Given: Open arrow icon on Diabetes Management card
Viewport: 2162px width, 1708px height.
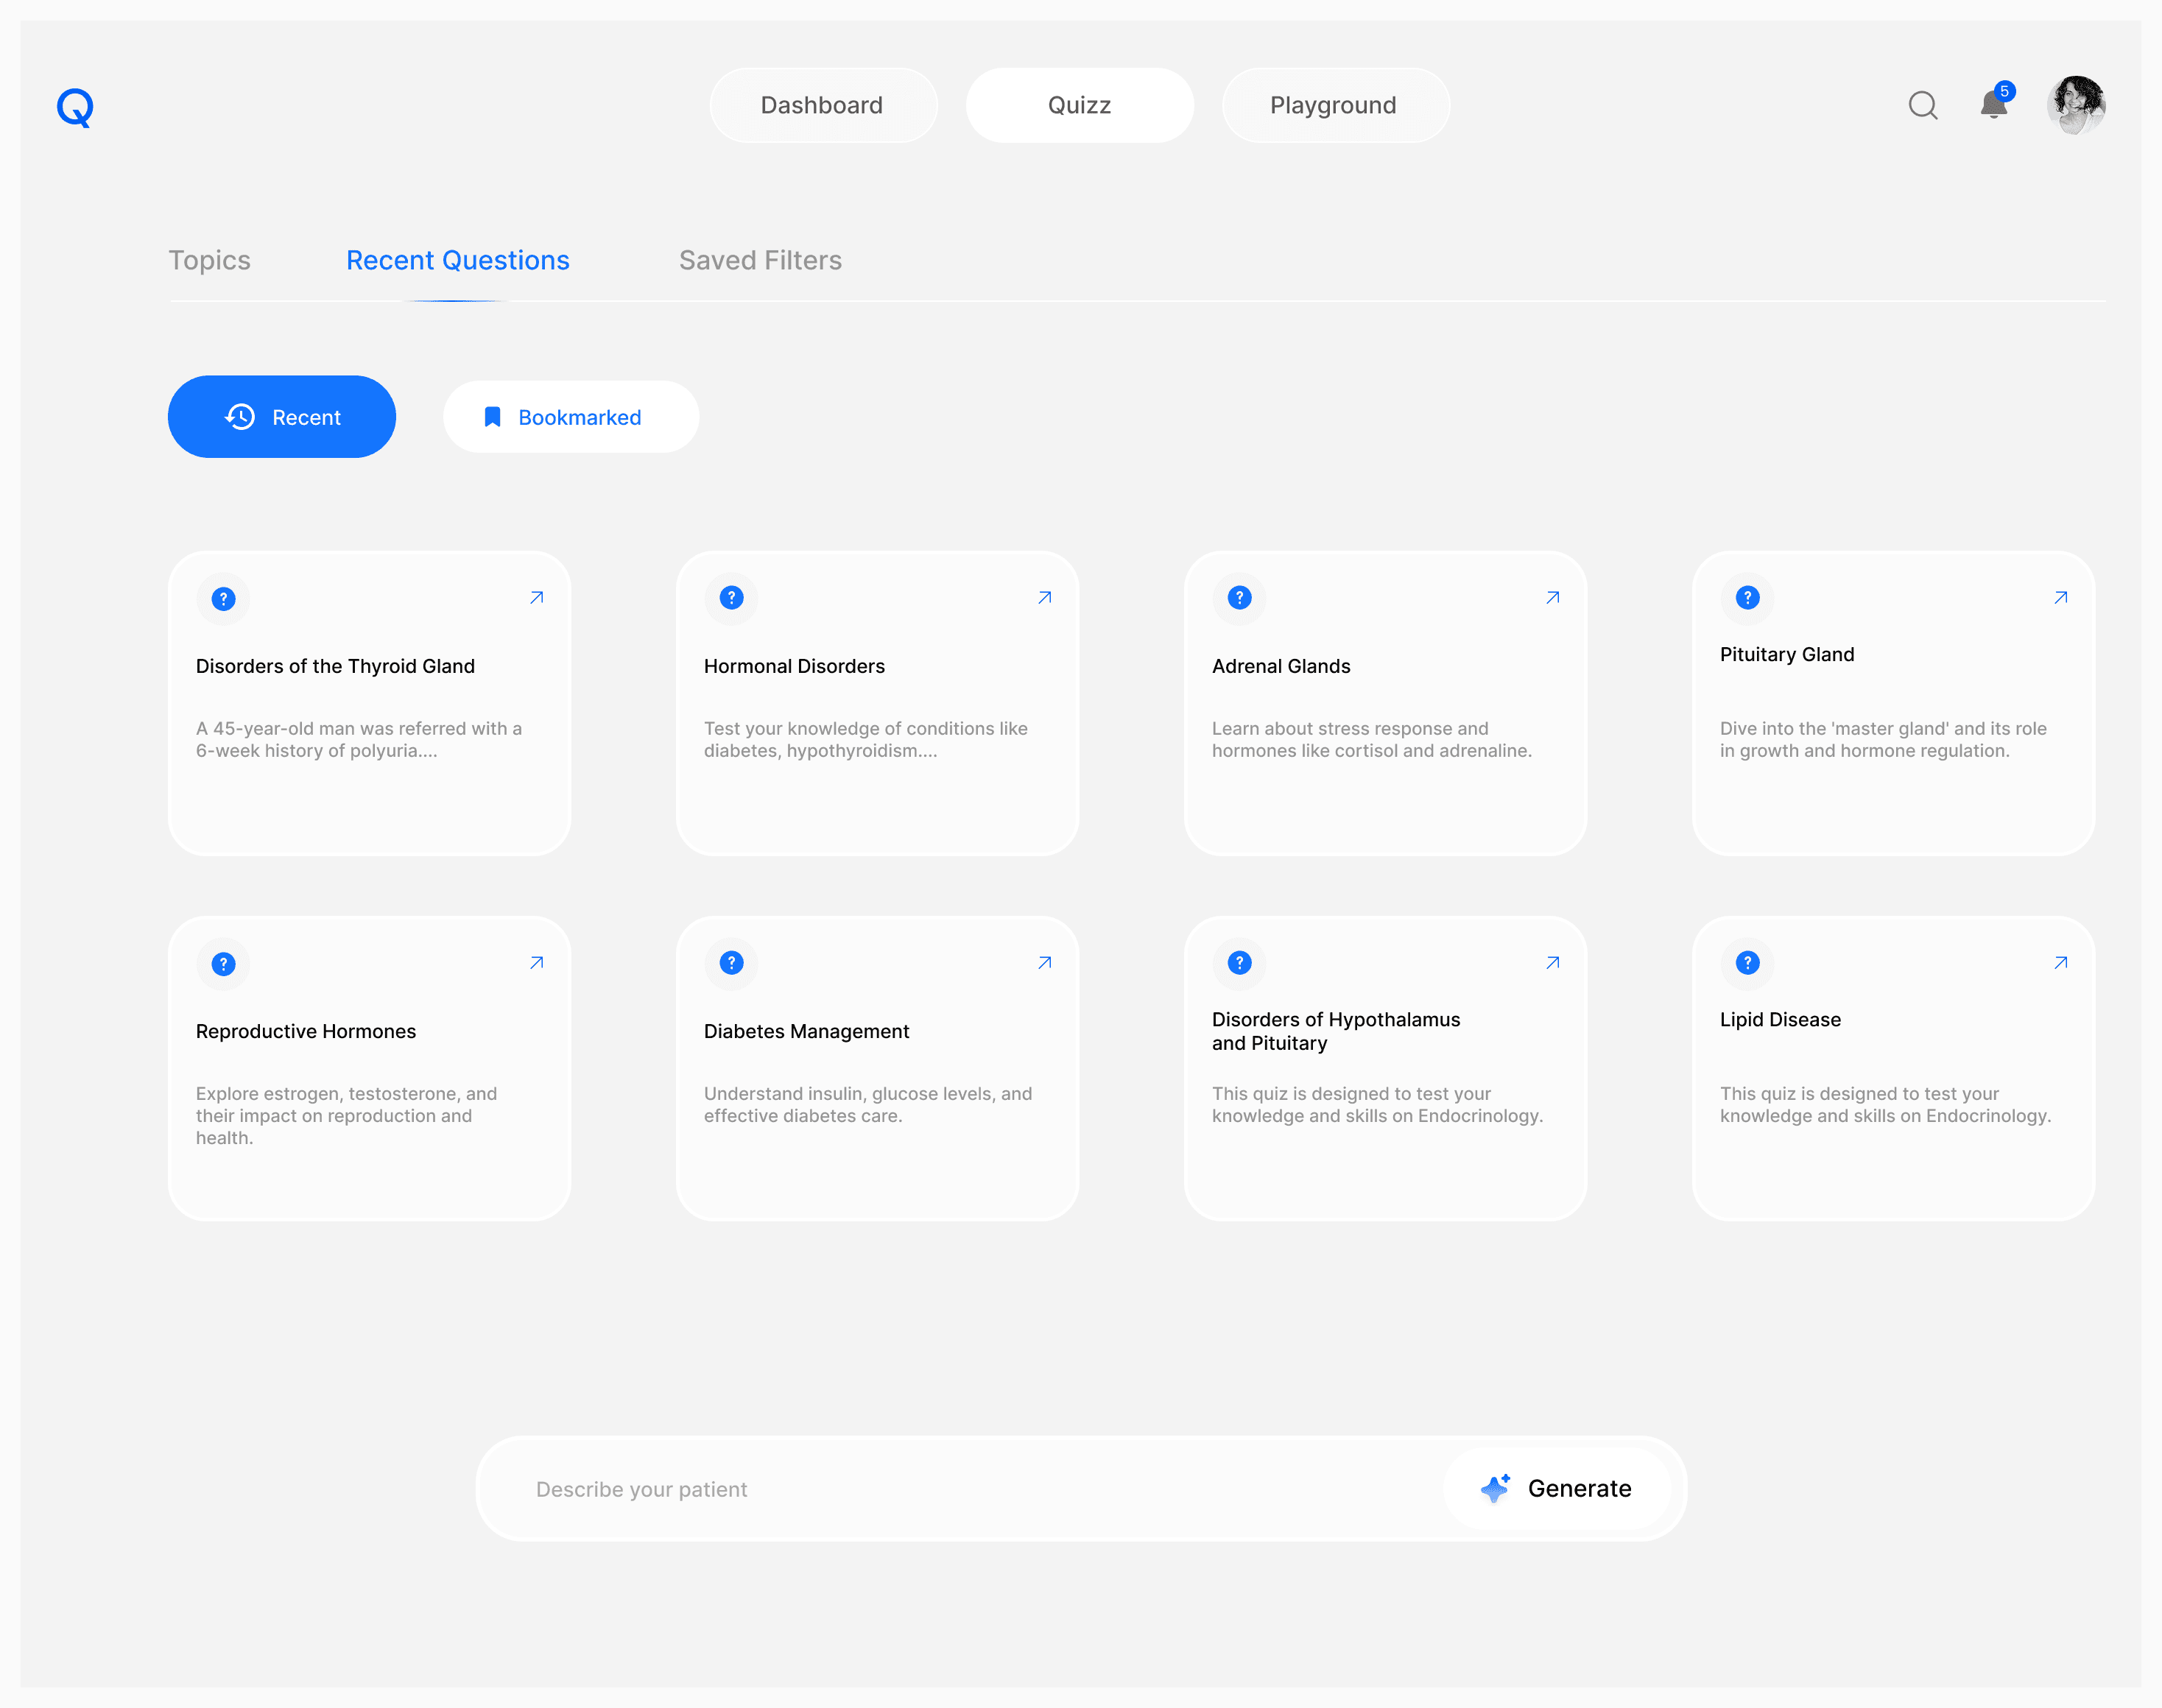Looking at the screenshot, I should tap(1045, 963).
